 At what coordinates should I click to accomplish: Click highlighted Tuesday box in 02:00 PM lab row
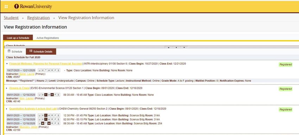pos(46,119)
